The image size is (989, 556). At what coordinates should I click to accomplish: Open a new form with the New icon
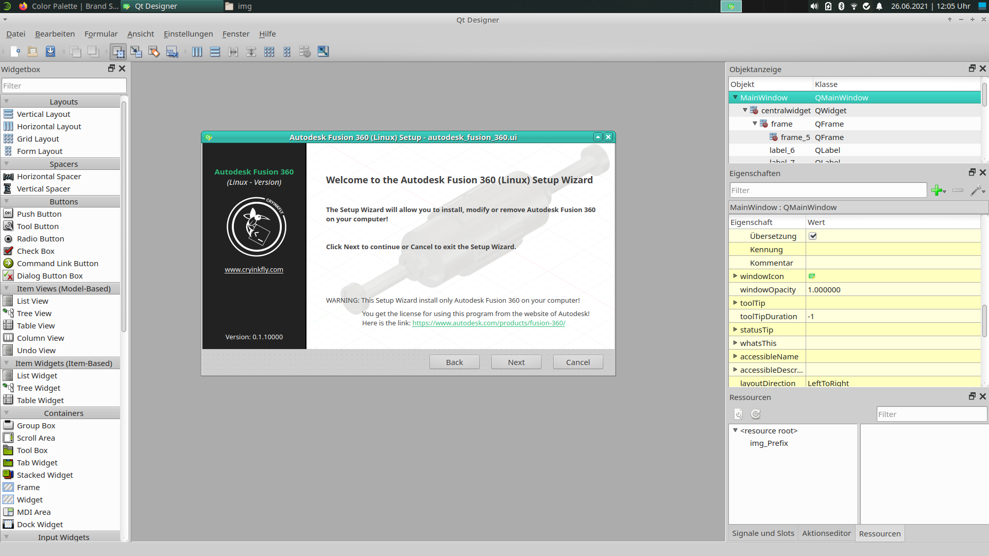(x=14, y=51)
